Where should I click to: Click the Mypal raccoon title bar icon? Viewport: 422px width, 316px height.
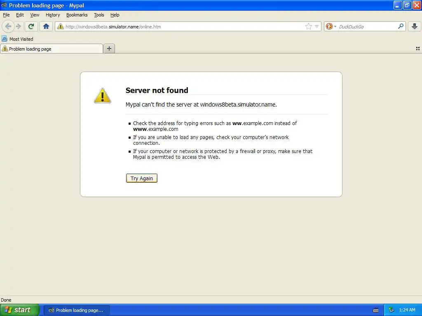(4, 5)
